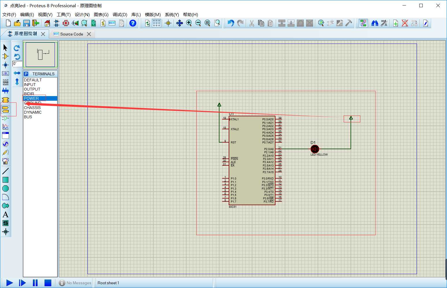The height and width of the screenshot is (288, 447).
Task: Choose the Probe mode pencil tool
Action: point(5,153)
